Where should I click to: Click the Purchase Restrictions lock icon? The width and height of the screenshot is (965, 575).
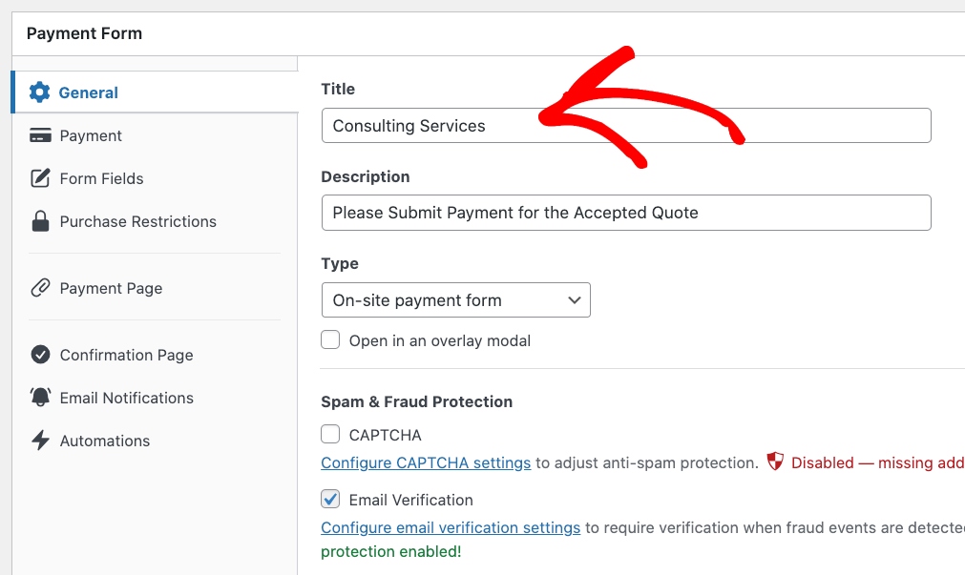(40, 221)
